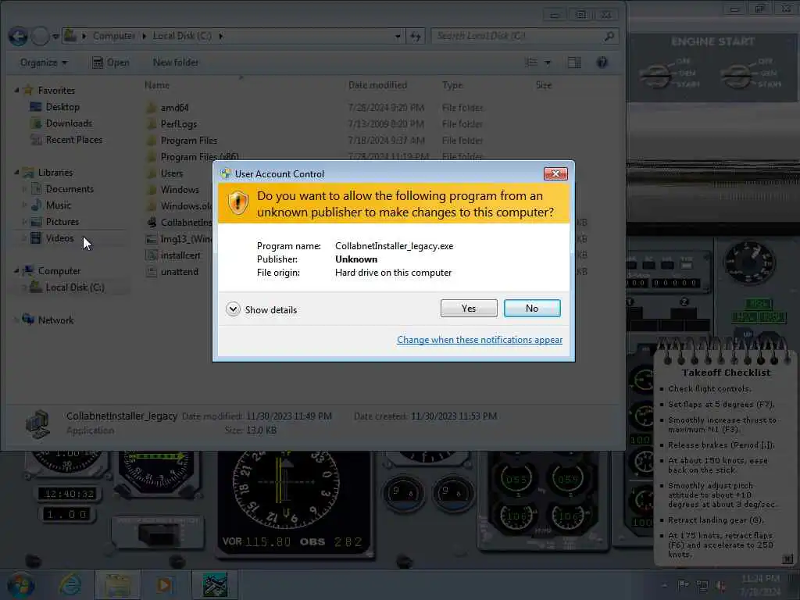Image resolution: width=800 pixels, height=600 pixels.
Task: Click New folder in Explorer toolbar
Action: [176, 62]
